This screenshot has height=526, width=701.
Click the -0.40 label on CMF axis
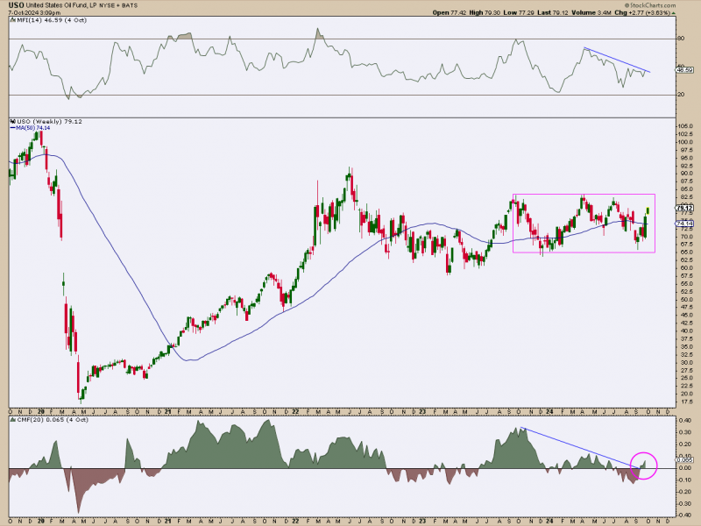click(685, 515)
